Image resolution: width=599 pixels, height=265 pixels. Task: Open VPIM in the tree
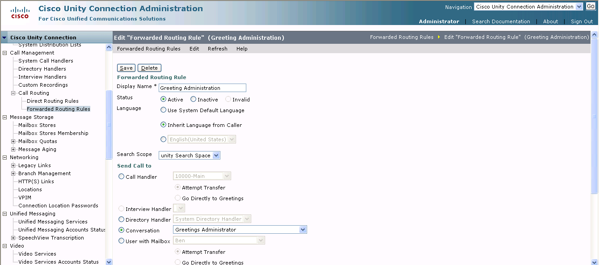[x=25, y=198]
